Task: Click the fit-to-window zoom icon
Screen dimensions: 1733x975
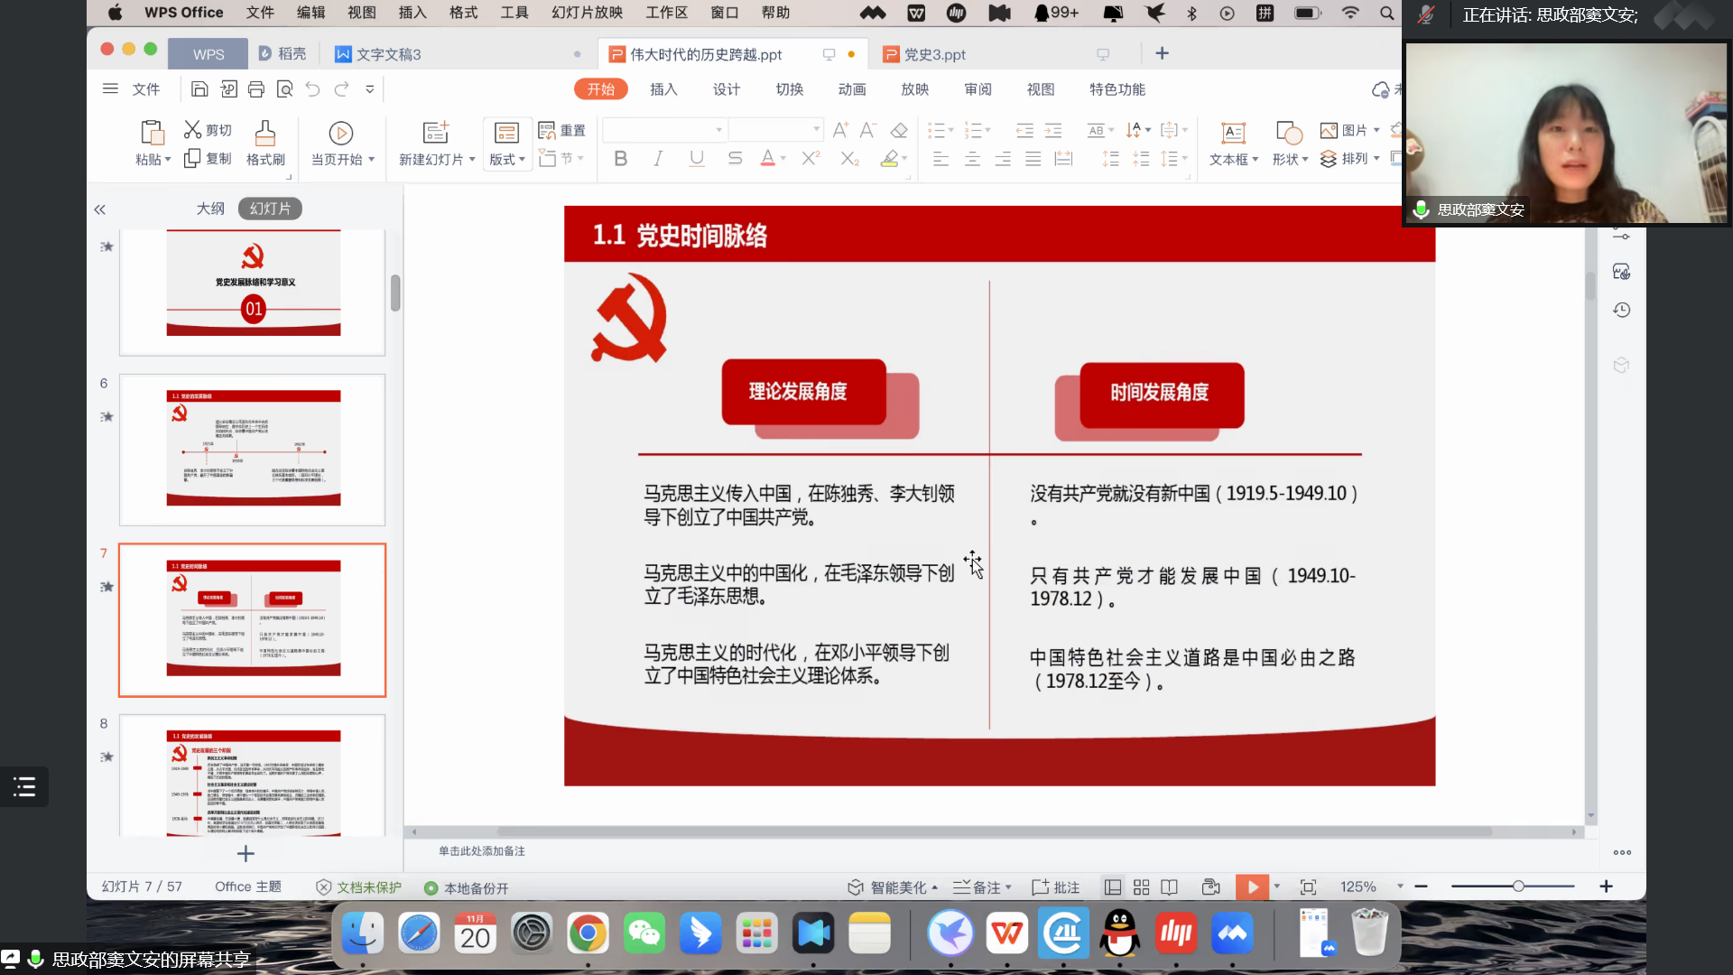Action: [1308, 887]
